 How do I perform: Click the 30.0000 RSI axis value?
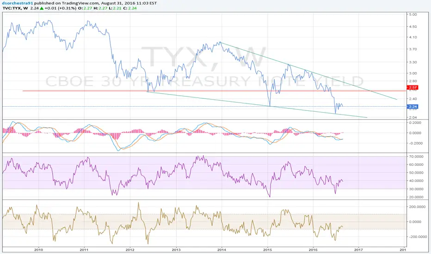pos(416,189)
